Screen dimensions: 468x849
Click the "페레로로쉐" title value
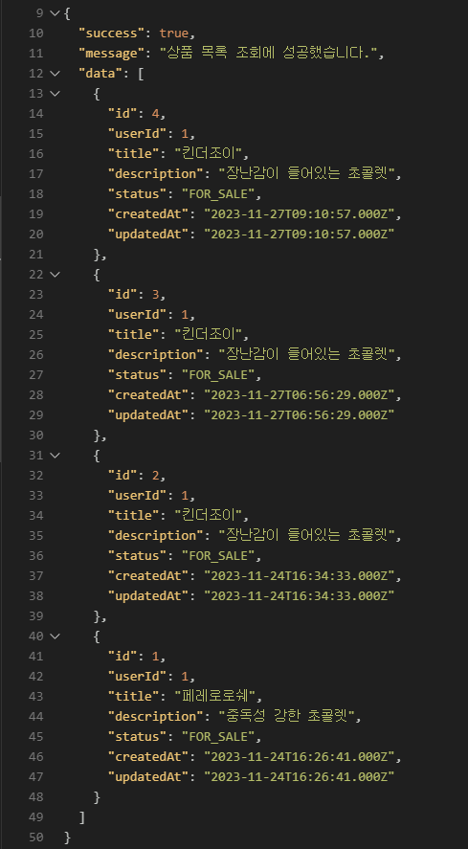click(x=215, y=697)
